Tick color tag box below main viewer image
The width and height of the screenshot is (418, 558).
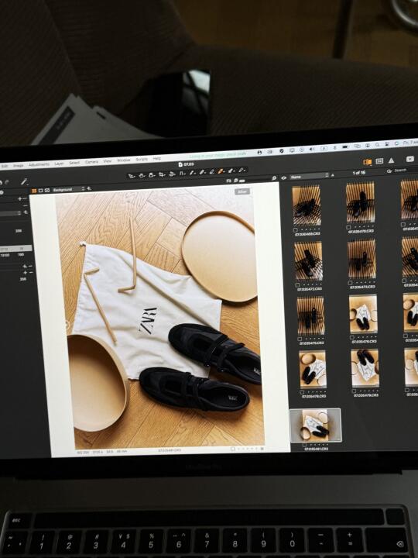232,449
